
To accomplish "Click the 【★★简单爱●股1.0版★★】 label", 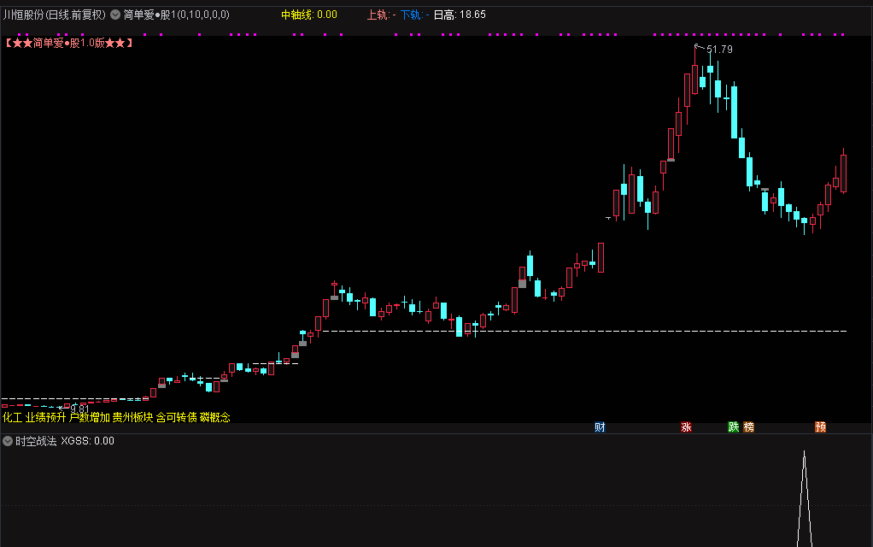I will pos(68,43).
